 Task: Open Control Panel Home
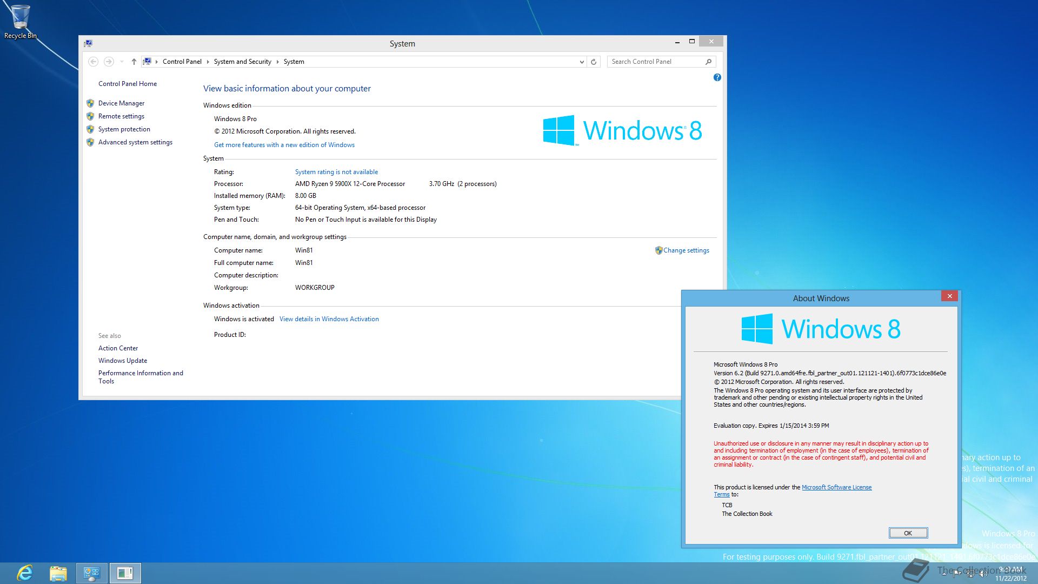pos(128,84)
